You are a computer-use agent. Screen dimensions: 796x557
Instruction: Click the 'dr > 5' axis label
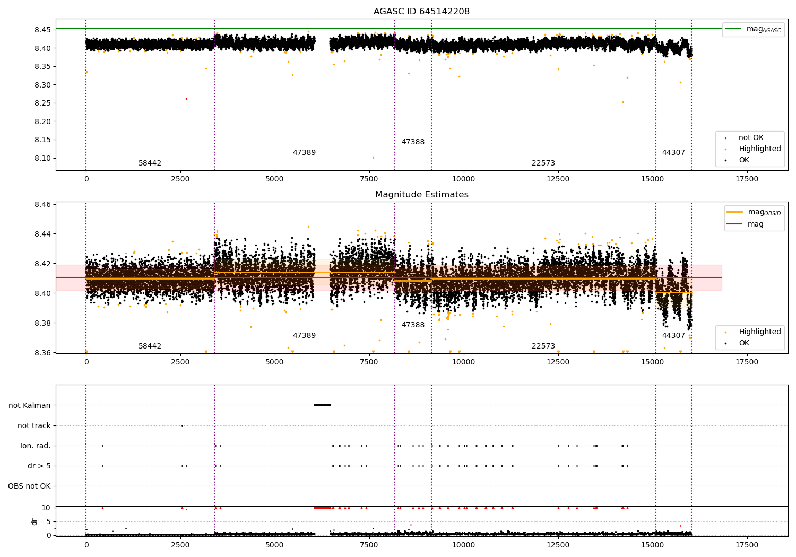click(39, 466)
